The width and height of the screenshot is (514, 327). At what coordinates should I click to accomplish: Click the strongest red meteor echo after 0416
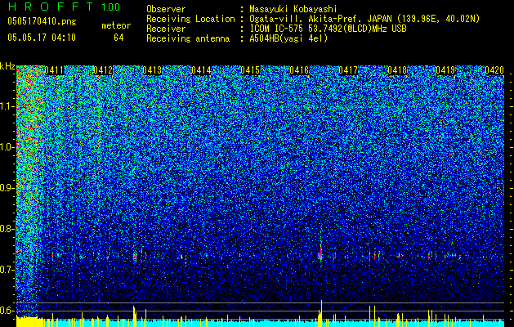[320, 253]
